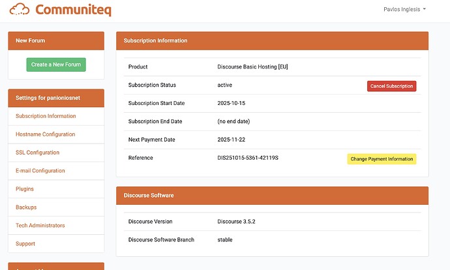Click the '(no end date)' value
Viewport: 450px width, 270px height.
[x=233, y=121]
